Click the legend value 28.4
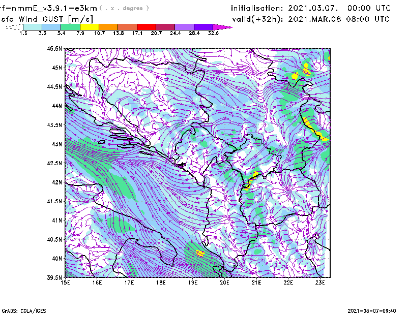Image resolution: width=407 pixels, height=314 pixels. pos(194,33)
